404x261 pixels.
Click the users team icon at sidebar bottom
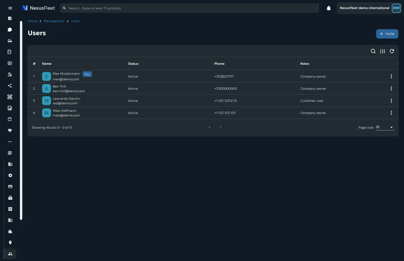[10, 254]
